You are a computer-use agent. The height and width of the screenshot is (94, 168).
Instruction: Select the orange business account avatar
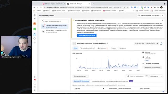34,24
